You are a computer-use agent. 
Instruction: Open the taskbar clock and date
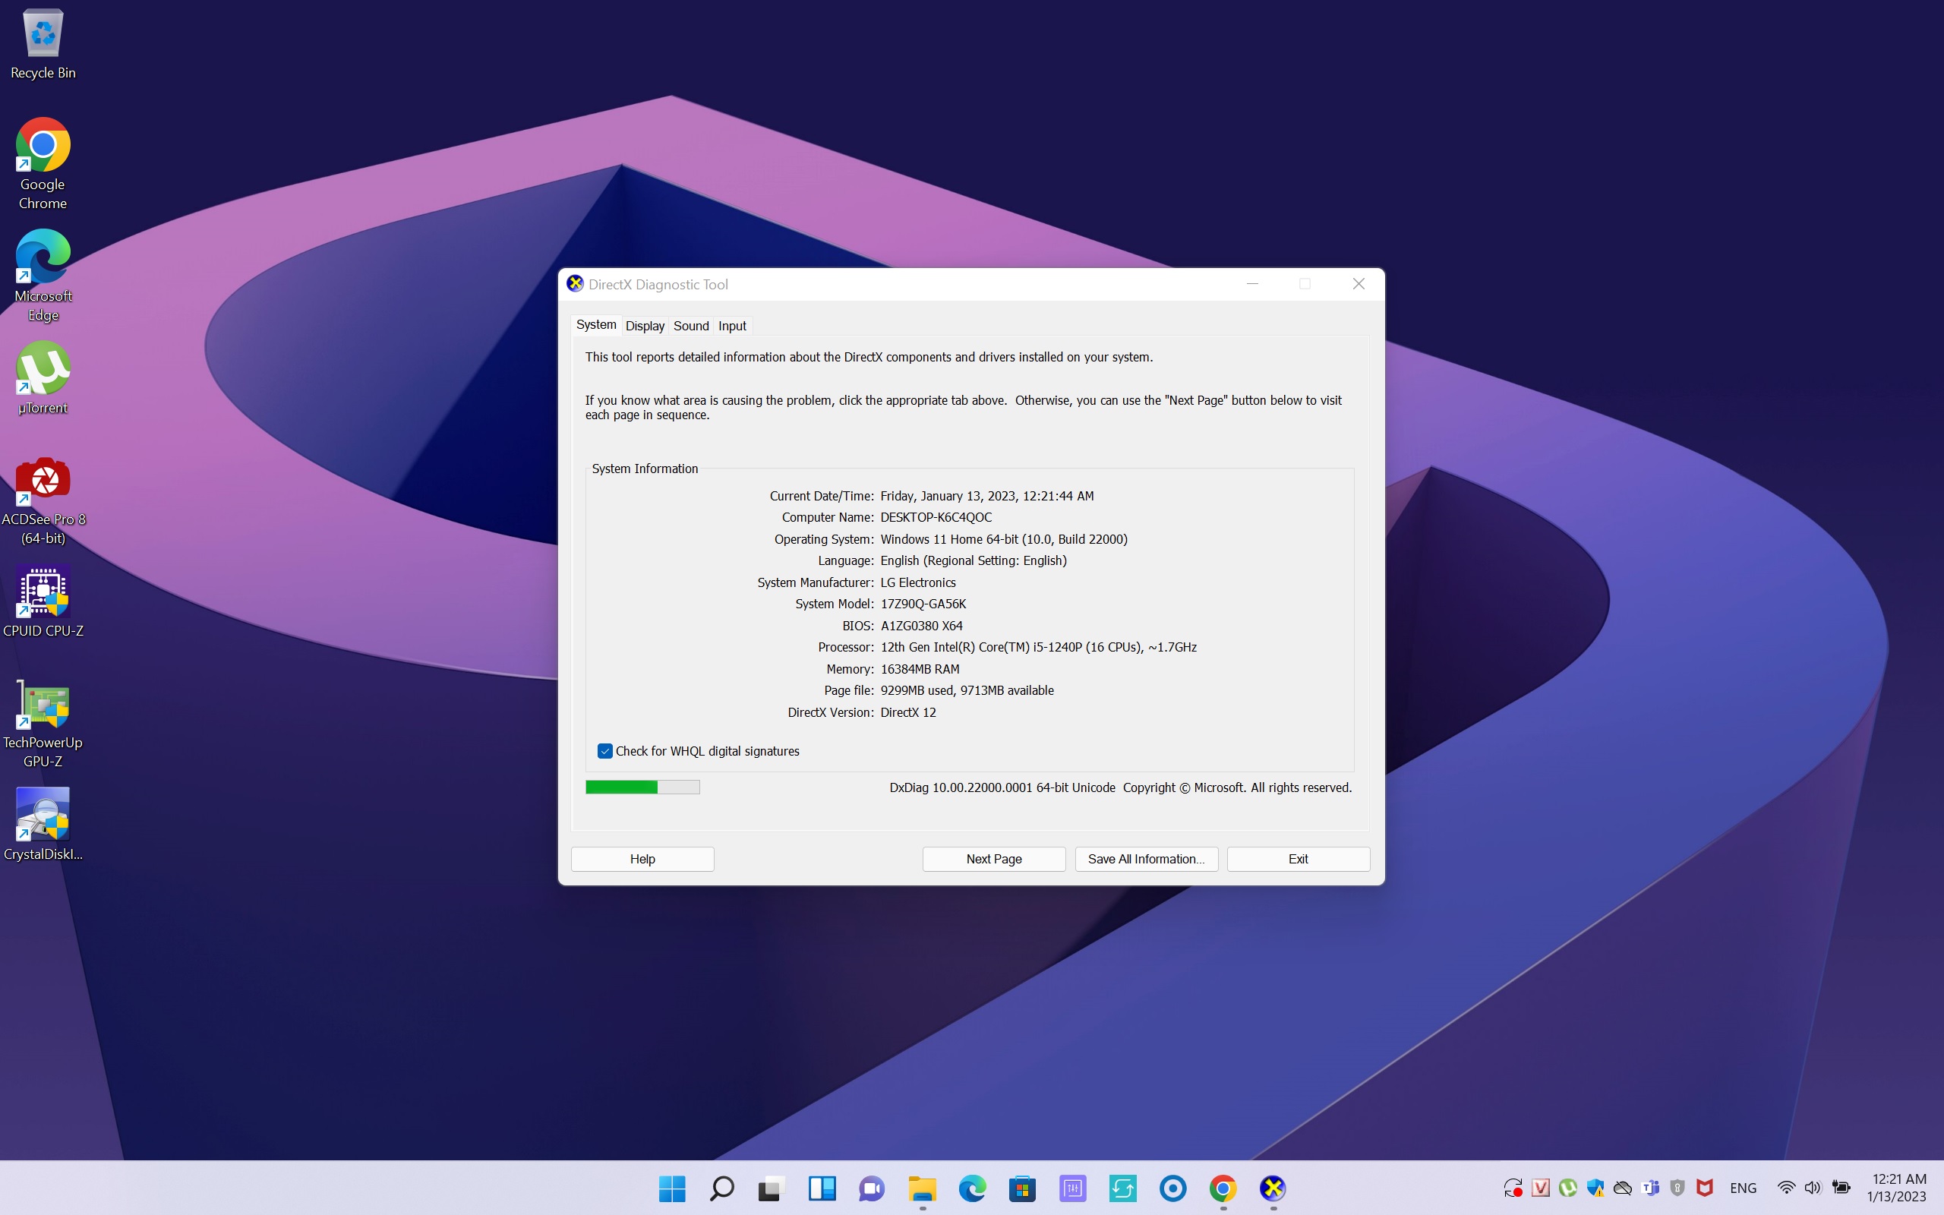1898,1188
